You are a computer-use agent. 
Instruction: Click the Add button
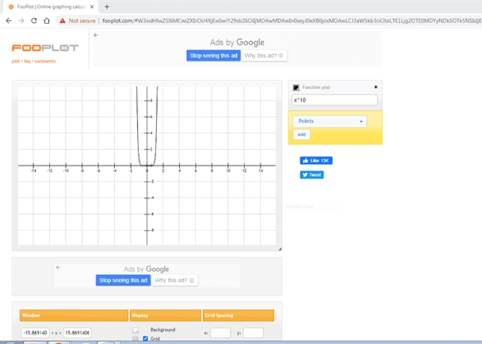302,135
